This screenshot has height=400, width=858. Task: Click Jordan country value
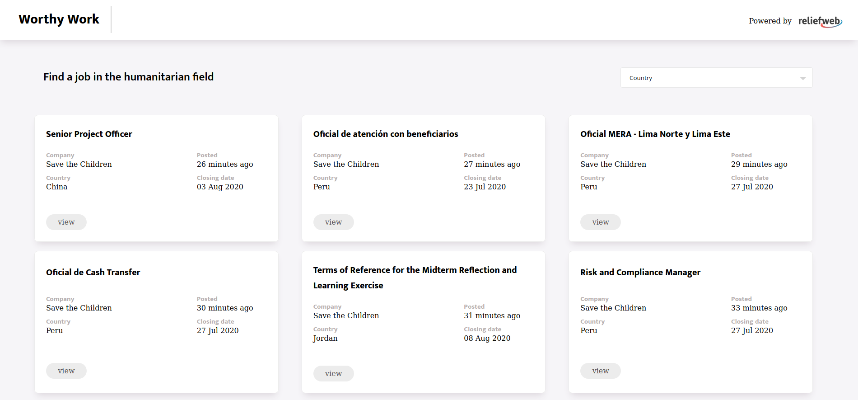pos(325,338)
